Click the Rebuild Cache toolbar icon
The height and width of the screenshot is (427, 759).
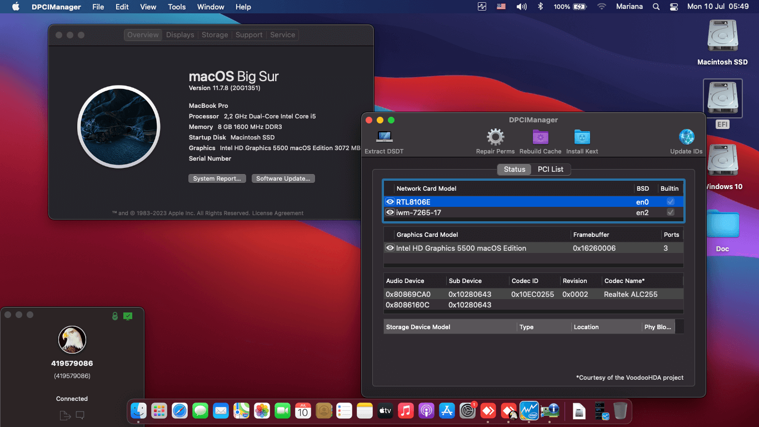click(540, 137)
